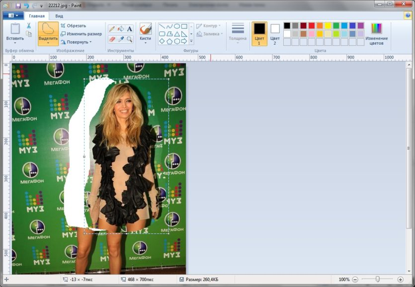Screen dimensions: 415x287
Task: Activate the Цвет 1 color selector
Action: point(259,33)
